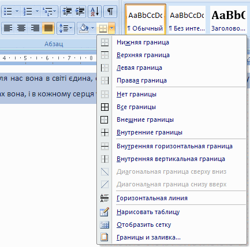Viewport: 250px width, 247px height.
Task: Click the Внутренняя горизонтальная граница icon
Action: [105, 146]
